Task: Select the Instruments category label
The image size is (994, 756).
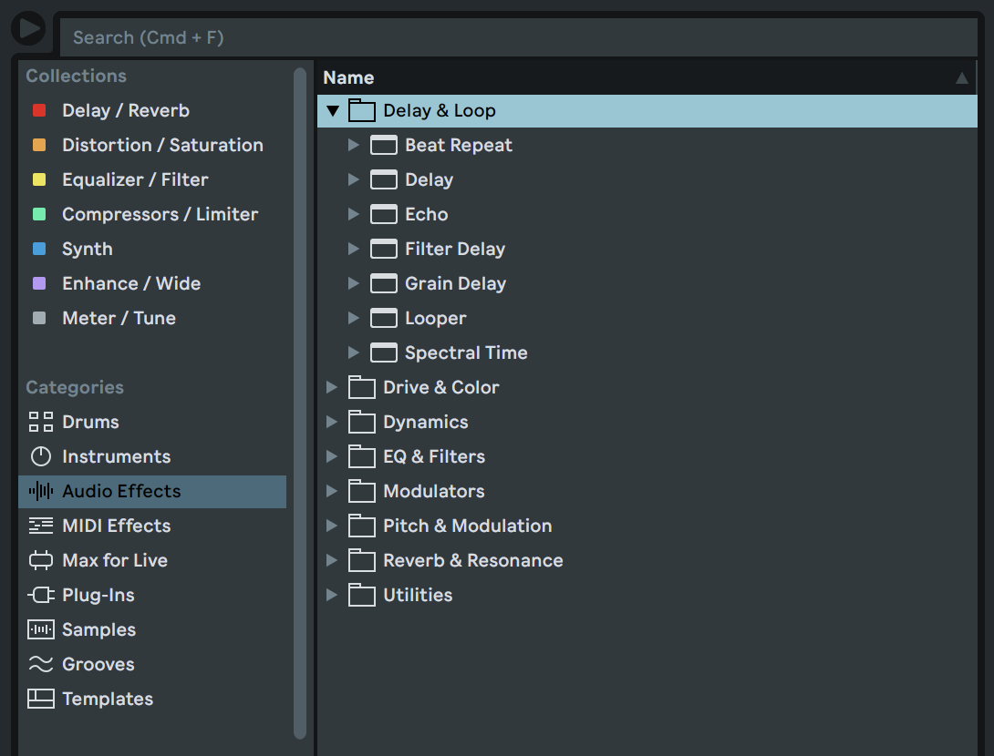Action: 117,456
